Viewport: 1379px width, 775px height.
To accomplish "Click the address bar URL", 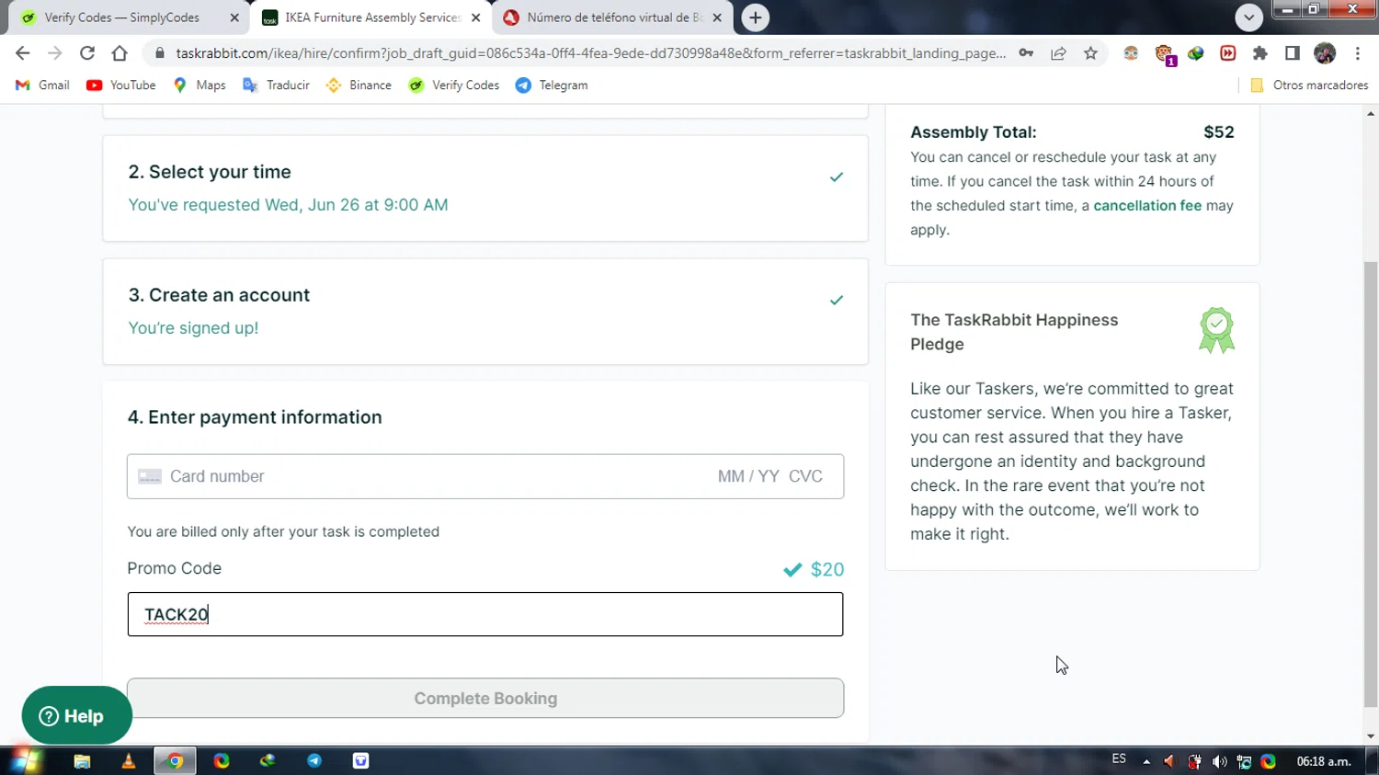I will tap(590, 53).
